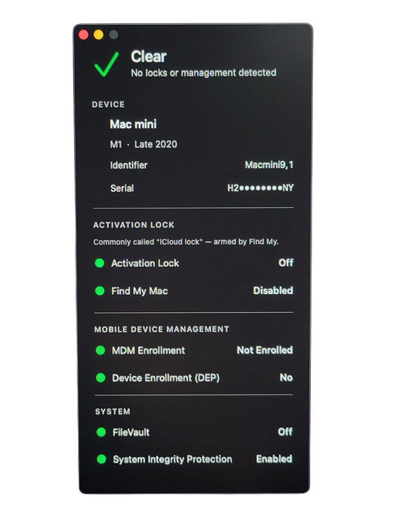The height and width of the screenshot is (529, 397).
Task: Click the FileVault green status indicator
Action: coord(101,432)
